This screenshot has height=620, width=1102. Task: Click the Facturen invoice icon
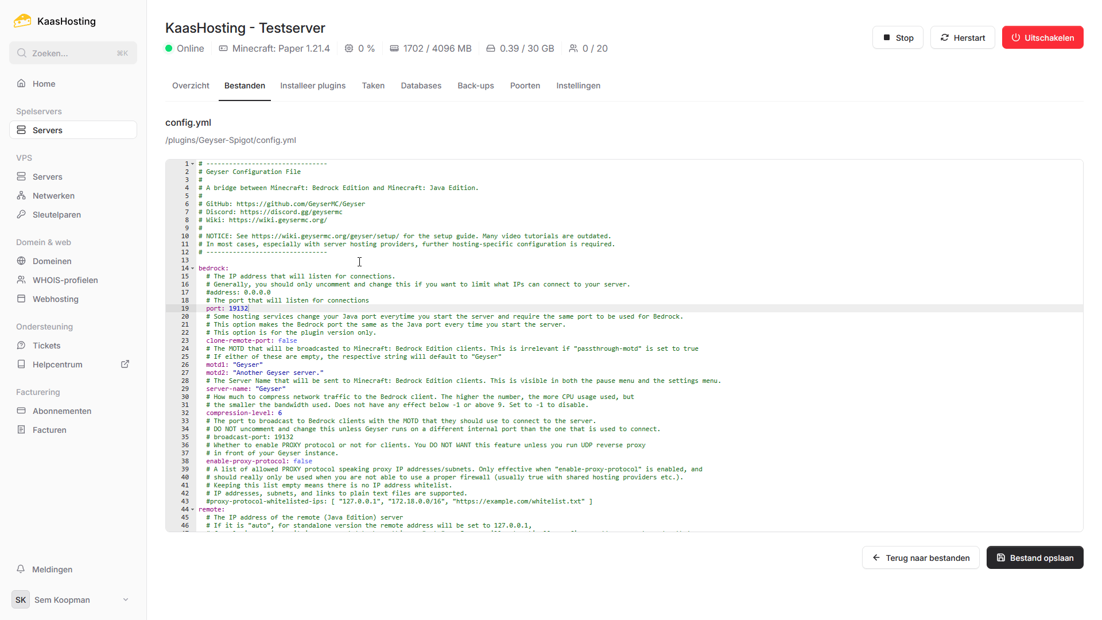[21, 430]
